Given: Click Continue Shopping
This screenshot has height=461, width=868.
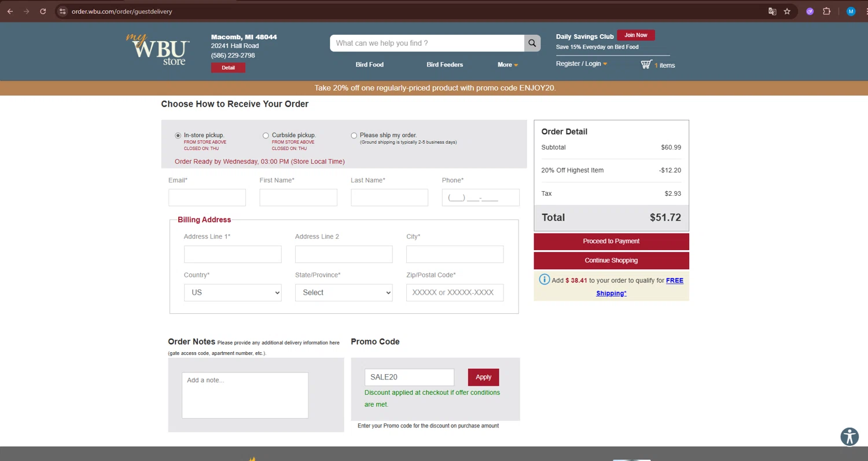Looking at the screenshot, I should point(611,261).
